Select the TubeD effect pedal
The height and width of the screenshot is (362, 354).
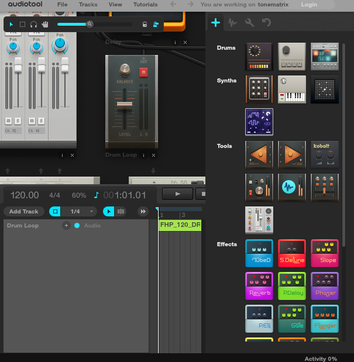pyautogui.click(x=259, y=253)
